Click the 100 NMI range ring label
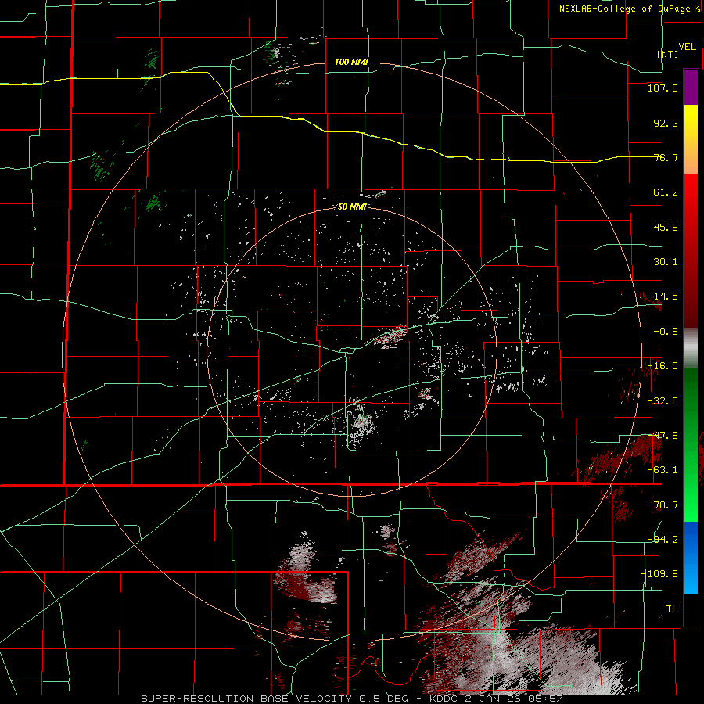Screen dimensions: 704x704 coord(351,62)
